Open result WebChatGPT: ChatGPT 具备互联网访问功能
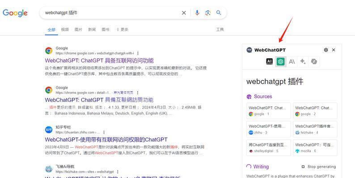 click(x=99, y=61)
